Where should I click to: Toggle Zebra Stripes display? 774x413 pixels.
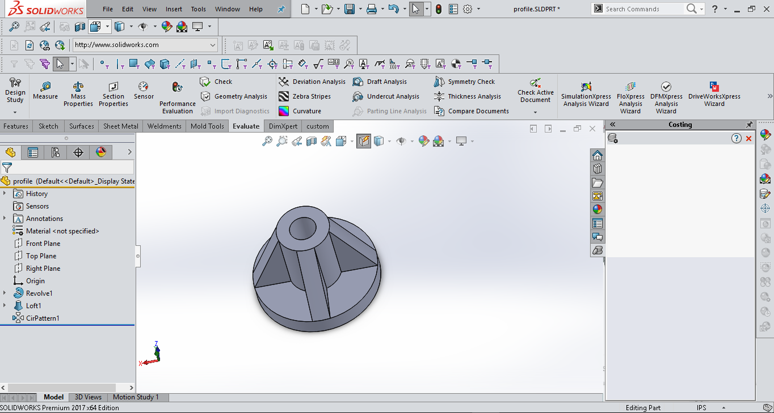coord(305,96)
